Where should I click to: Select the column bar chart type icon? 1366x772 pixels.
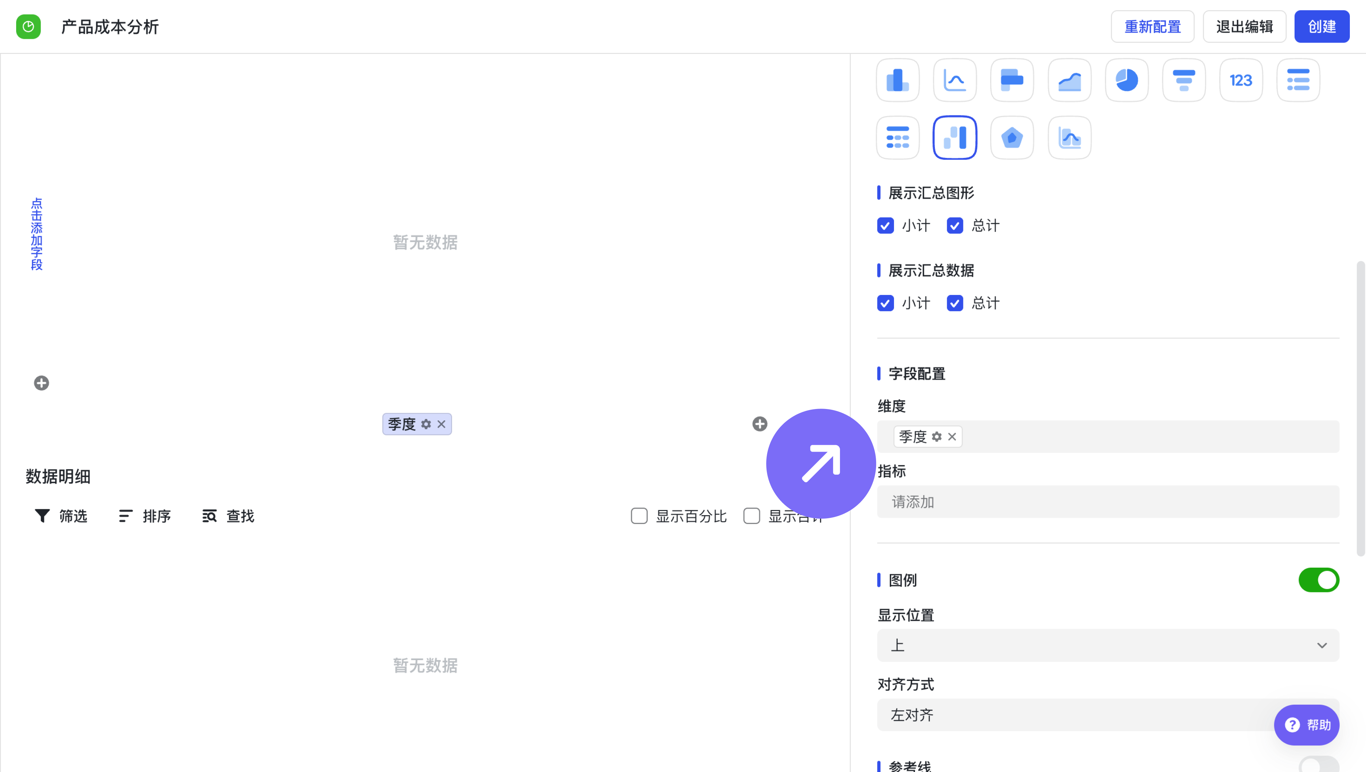click(897, 80)
